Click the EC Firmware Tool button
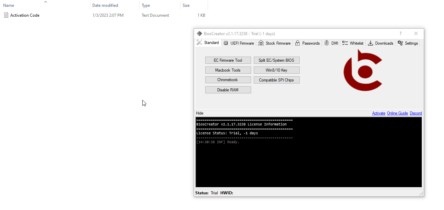 click(x=228, y=60)
